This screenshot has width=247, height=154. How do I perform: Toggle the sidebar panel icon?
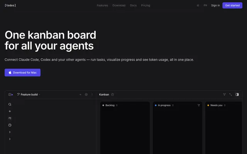(10, 94)
